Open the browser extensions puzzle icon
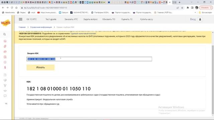Screen dimensions: 214x120 188,8
